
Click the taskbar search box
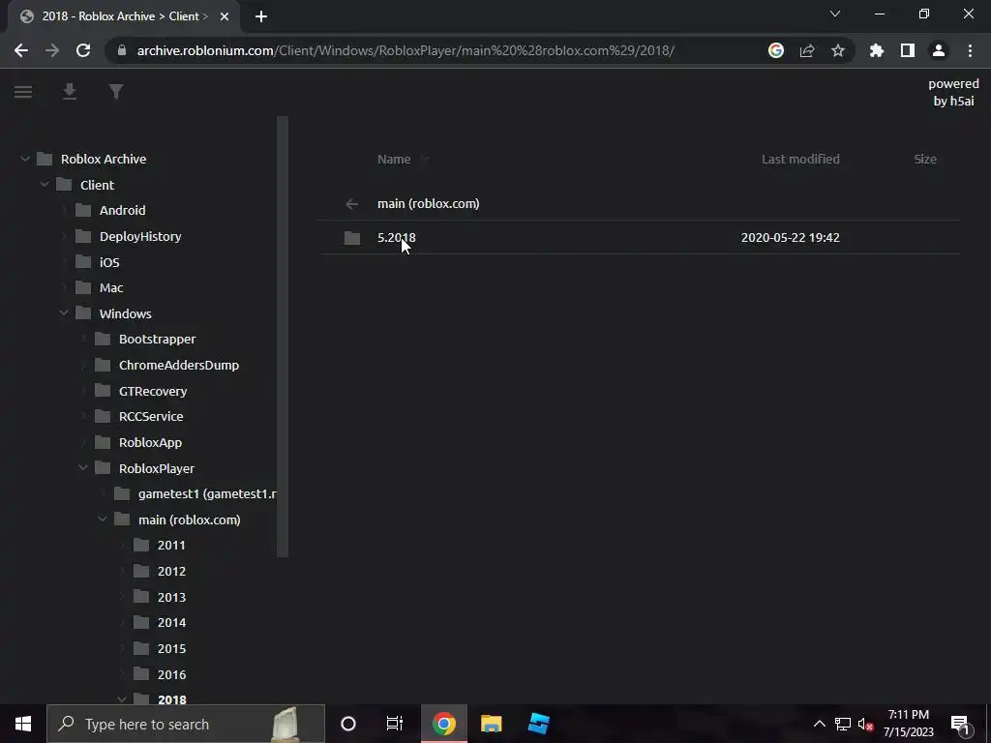click(186, 724)
